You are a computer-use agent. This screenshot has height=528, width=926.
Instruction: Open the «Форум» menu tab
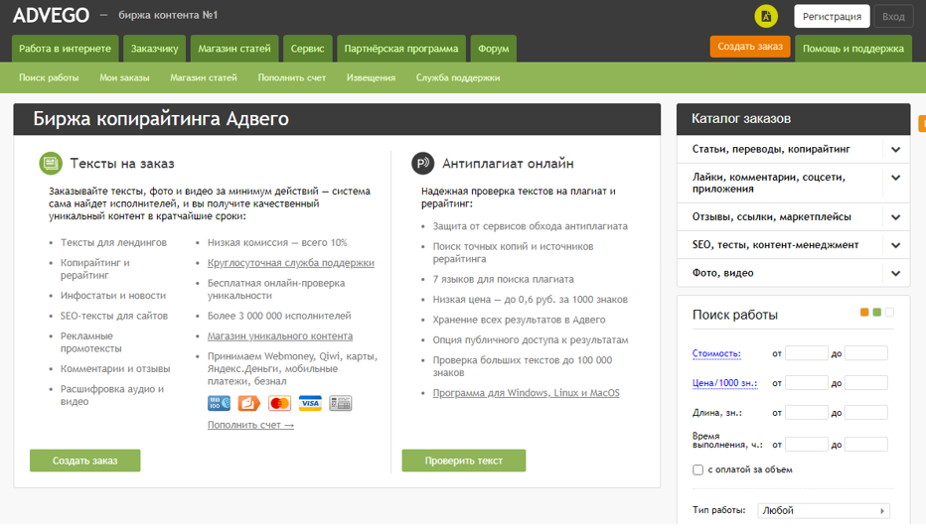(x=494, y=49)
